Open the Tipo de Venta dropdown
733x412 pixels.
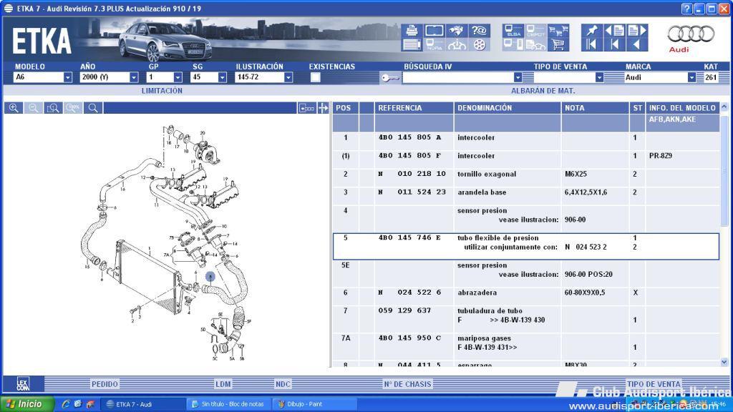coord(599,77)
